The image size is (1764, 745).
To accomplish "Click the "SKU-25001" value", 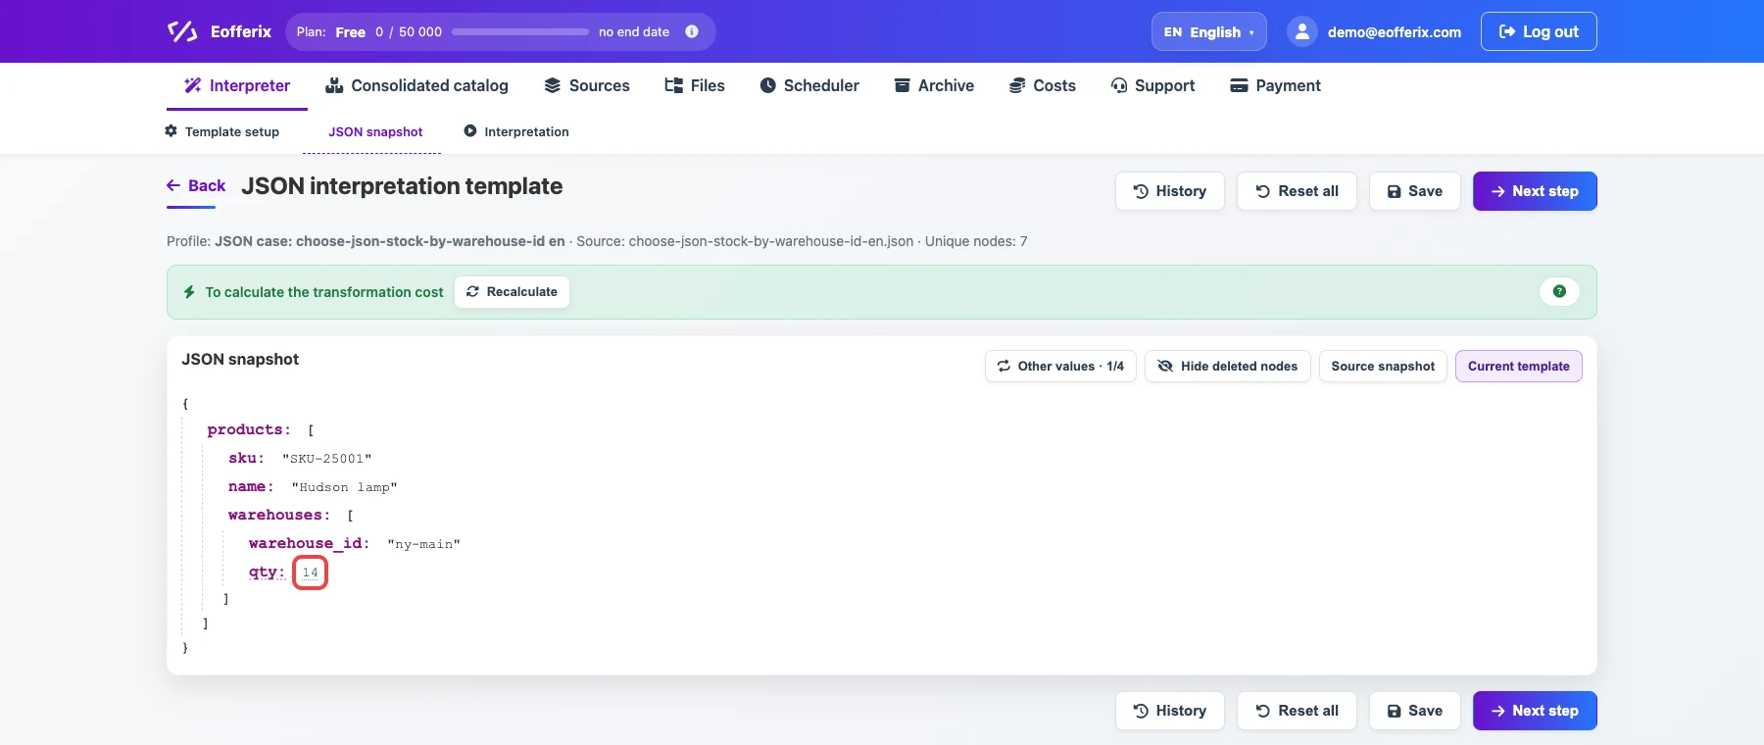I will click(x=327, y=459).
